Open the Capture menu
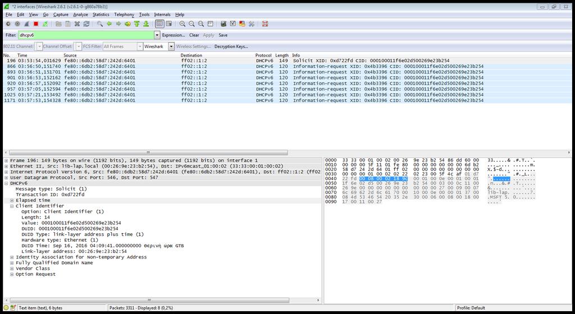The height and width of the screenshot is (314, 575). (61, 15)
